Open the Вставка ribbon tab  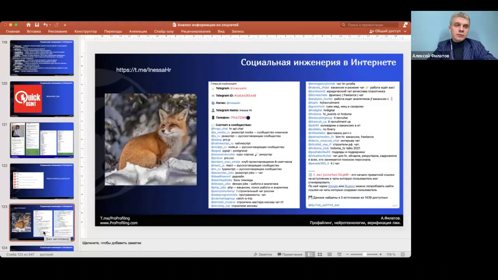tap(34, 31)
